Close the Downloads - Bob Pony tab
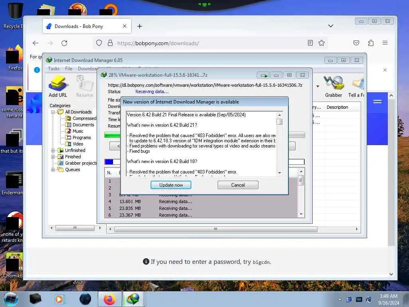 125,26
